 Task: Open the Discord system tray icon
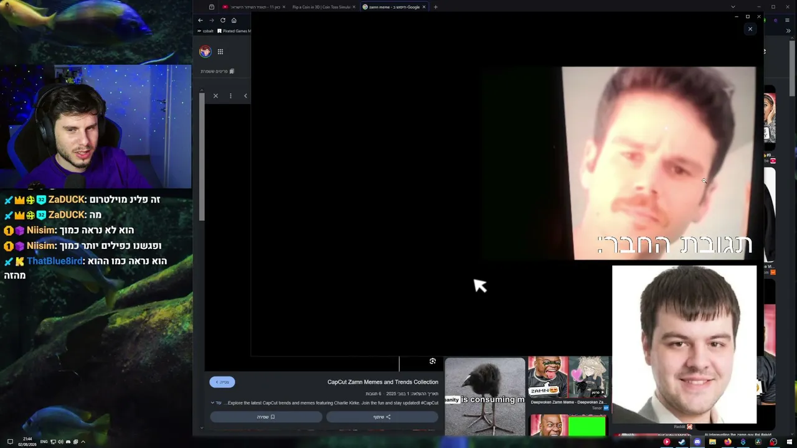pyautogui.click(x=68, y=442)
